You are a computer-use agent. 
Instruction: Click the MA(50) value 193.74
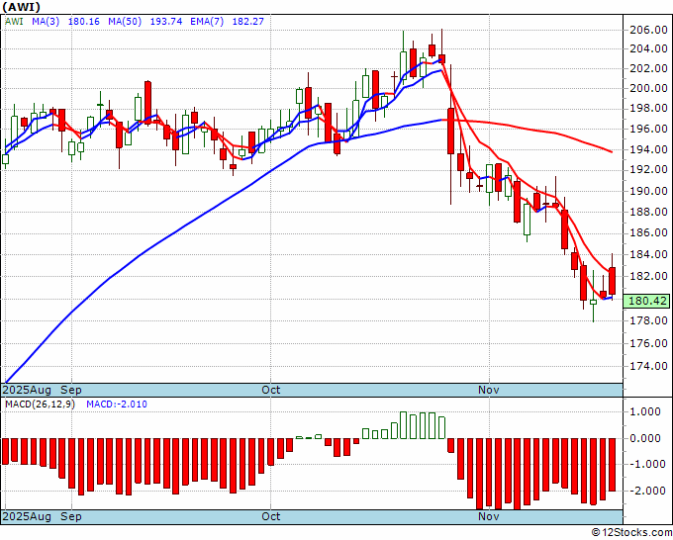[x=165, y=21]
